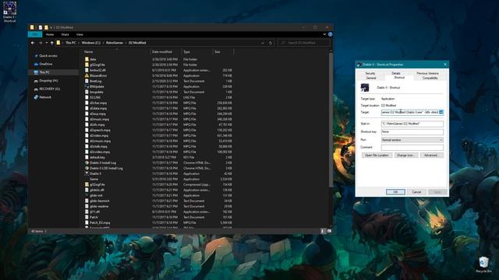Open the Recycle Bin on the desktop
The width and height of the screenshot is (499, 280).
pyautogui.click(x=483, y=264)
